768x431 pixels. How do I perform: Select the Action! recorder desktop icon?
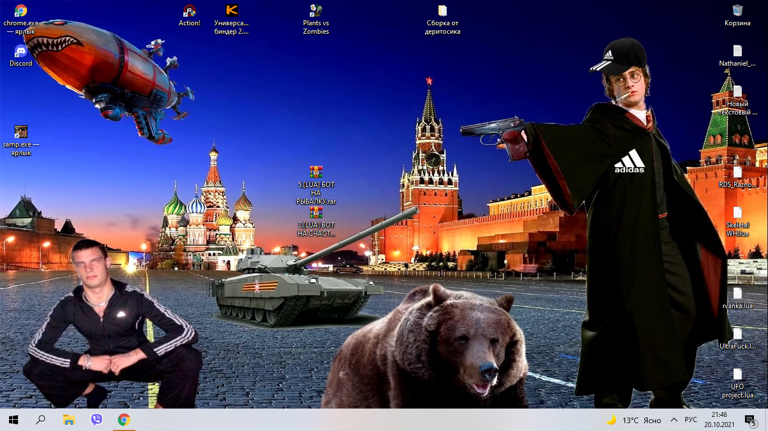[x=189, y=11]
